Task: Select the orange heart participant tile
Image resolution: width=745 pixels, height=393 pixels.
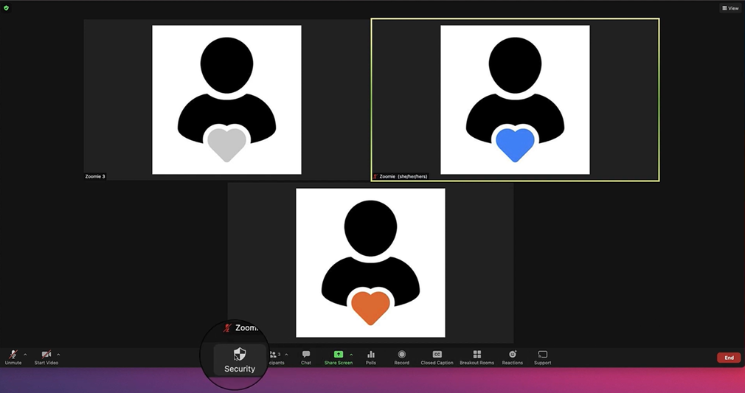Action: [370, 262]
